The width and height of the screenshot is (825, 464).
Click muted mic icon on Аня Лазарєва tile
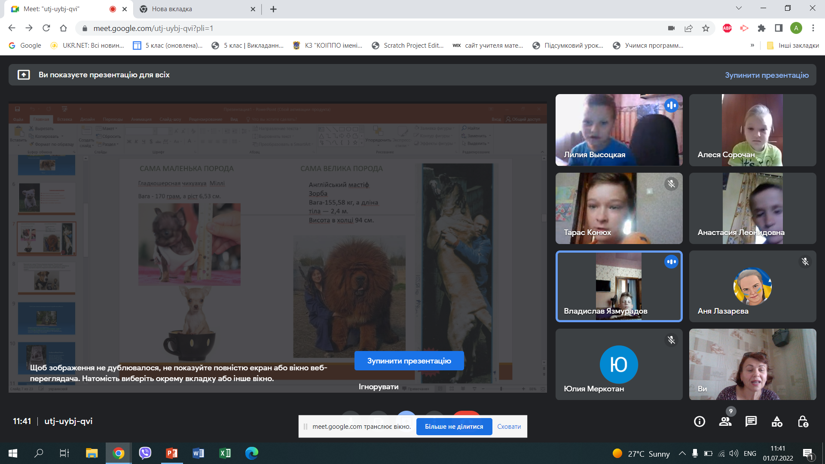click(x=805, y=262)
